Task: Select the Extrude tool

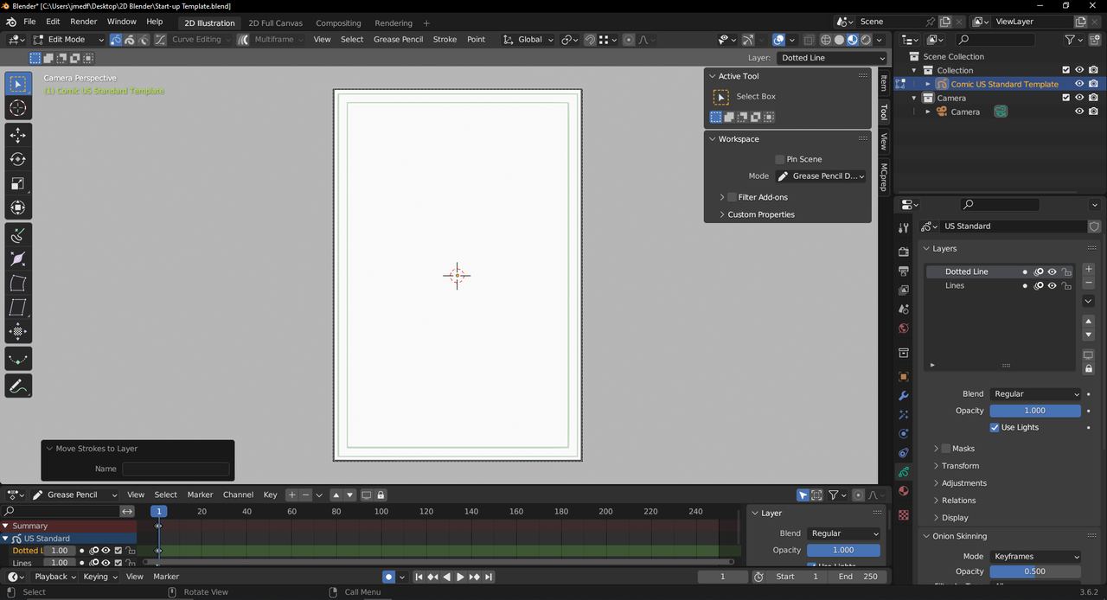Action: pyautogui.click(x=17, y=235)
